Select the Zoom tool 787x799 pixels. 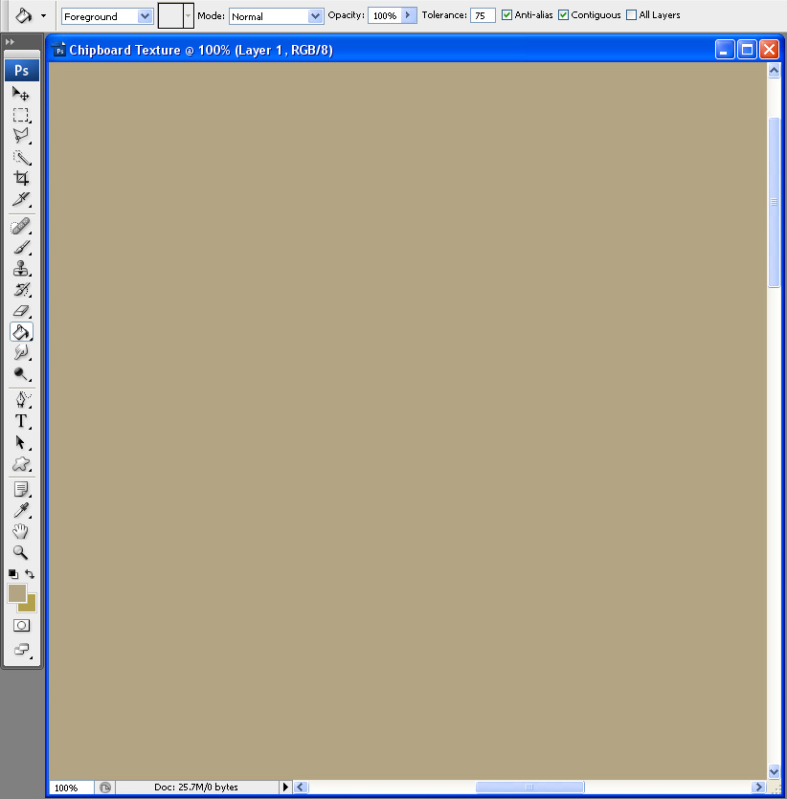point(21,553)
